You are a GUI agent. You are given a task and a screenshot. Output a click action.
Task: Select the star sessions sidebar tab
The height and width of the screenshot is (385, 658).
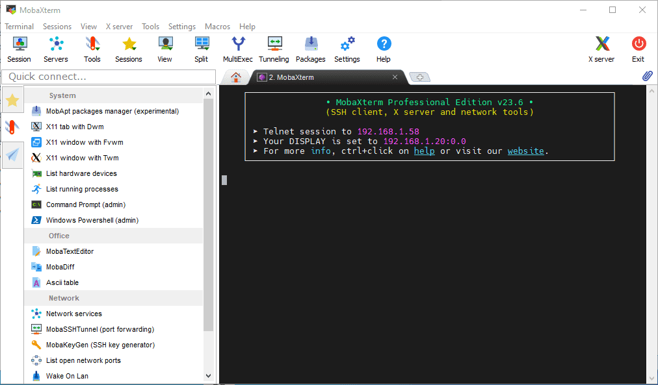pyautogui.click(x=12, y=100)
